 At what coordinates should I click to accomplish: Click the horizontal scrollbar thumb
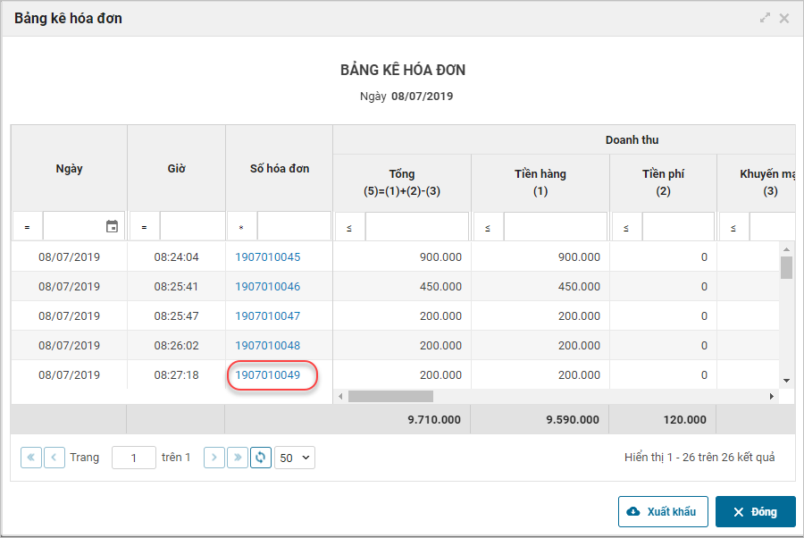390,397
